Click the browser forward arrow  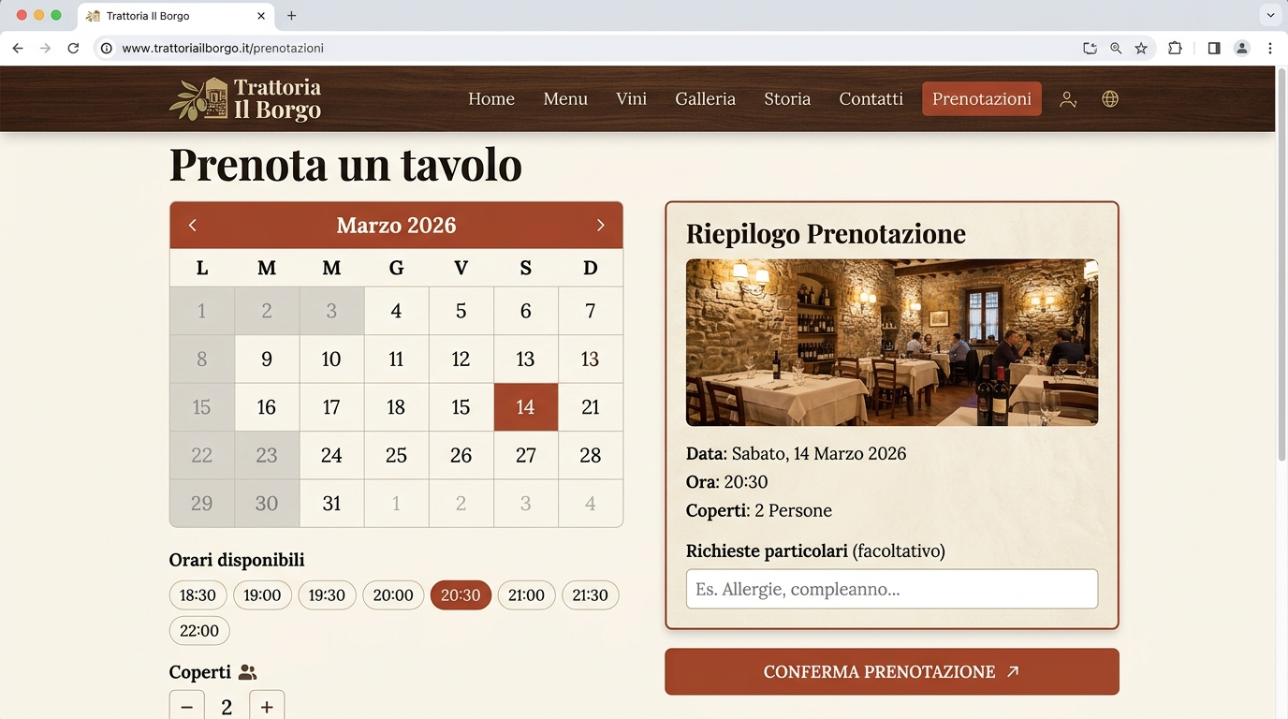[x=45, y=48]
